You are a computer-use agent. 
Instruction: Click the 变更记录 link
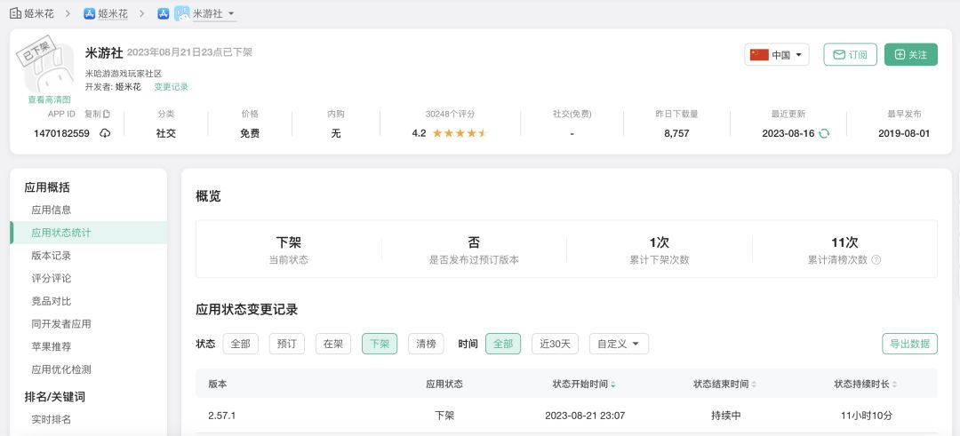coord(171,87)
